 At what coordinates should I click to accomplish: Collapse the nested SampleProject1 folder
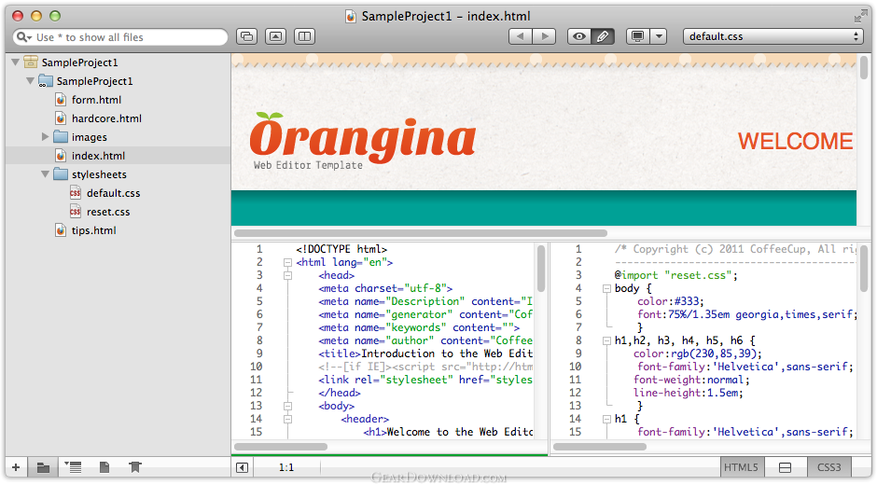30,81
